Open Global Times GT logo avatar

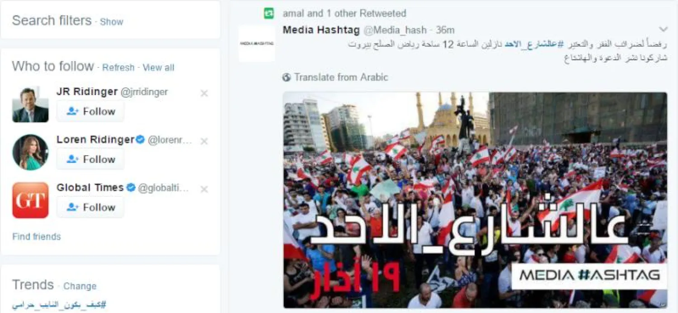pyautogui.click(x=30, y=200)
